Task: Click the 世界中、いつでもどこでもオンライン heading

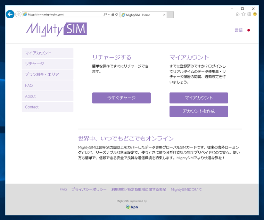Action: [x=126, y=138]
